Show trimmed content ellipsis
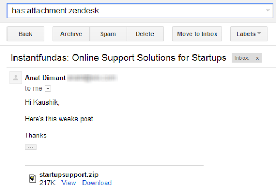Screen dimensions: 276x194 pos(31,147)
